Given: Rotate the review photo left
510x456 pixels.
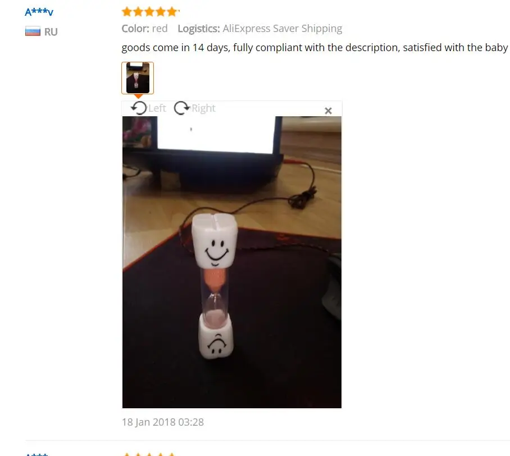Looking at the screenshot, I should pyautogui.click(x=139, y=108).
